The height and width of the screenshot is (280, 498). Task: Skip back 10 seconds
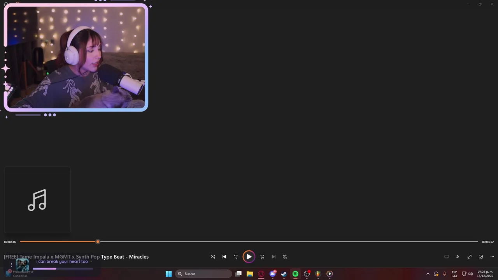235,257
